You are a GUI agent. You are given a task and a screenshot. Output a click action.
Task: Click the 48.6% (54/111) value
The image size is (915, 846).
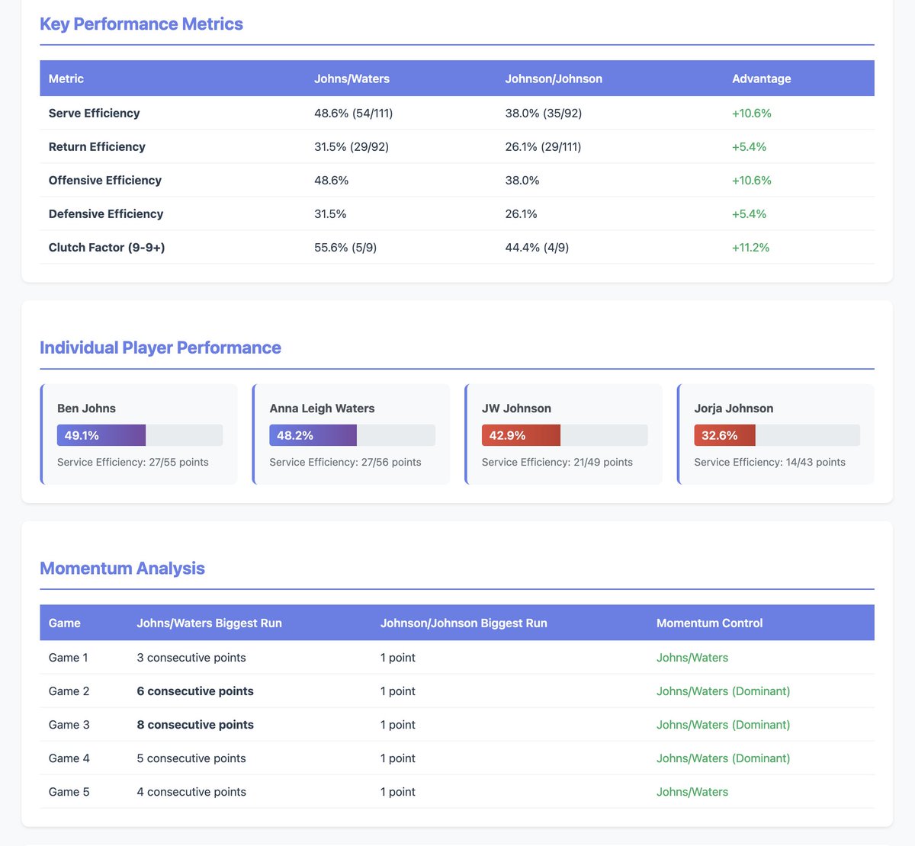point(354,113)
